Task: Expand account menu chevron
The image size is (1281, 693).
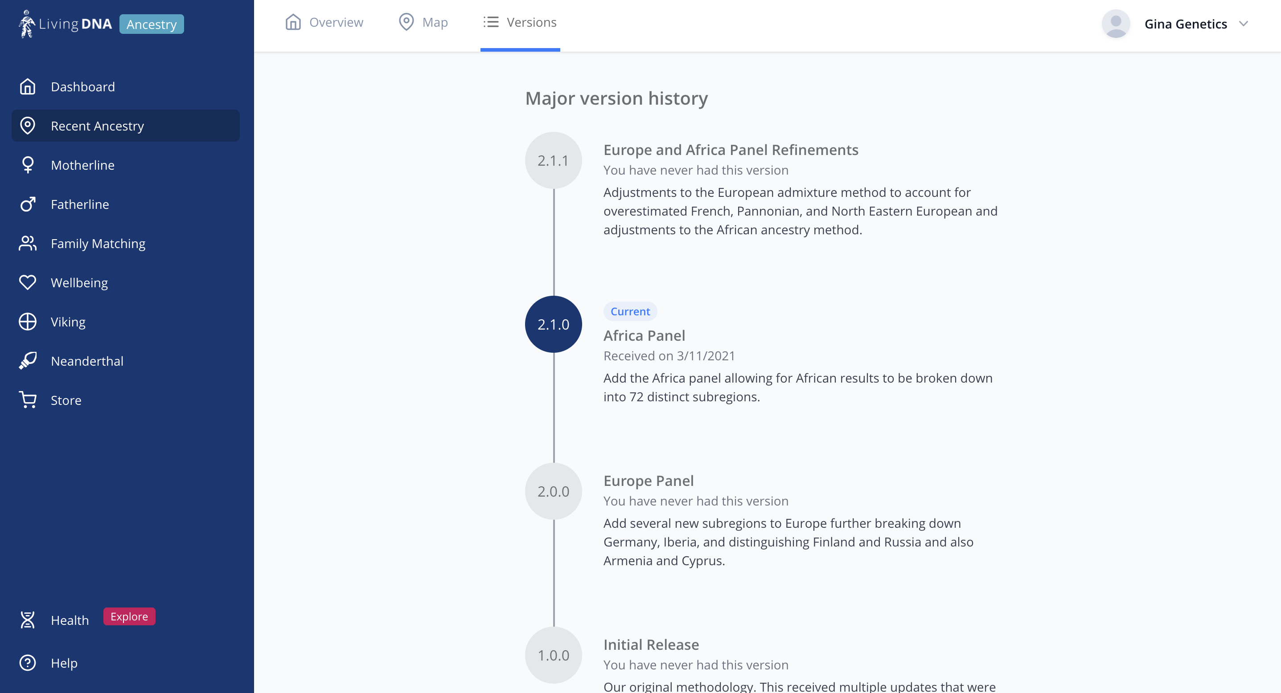Action: click(x=1243, y=24)
